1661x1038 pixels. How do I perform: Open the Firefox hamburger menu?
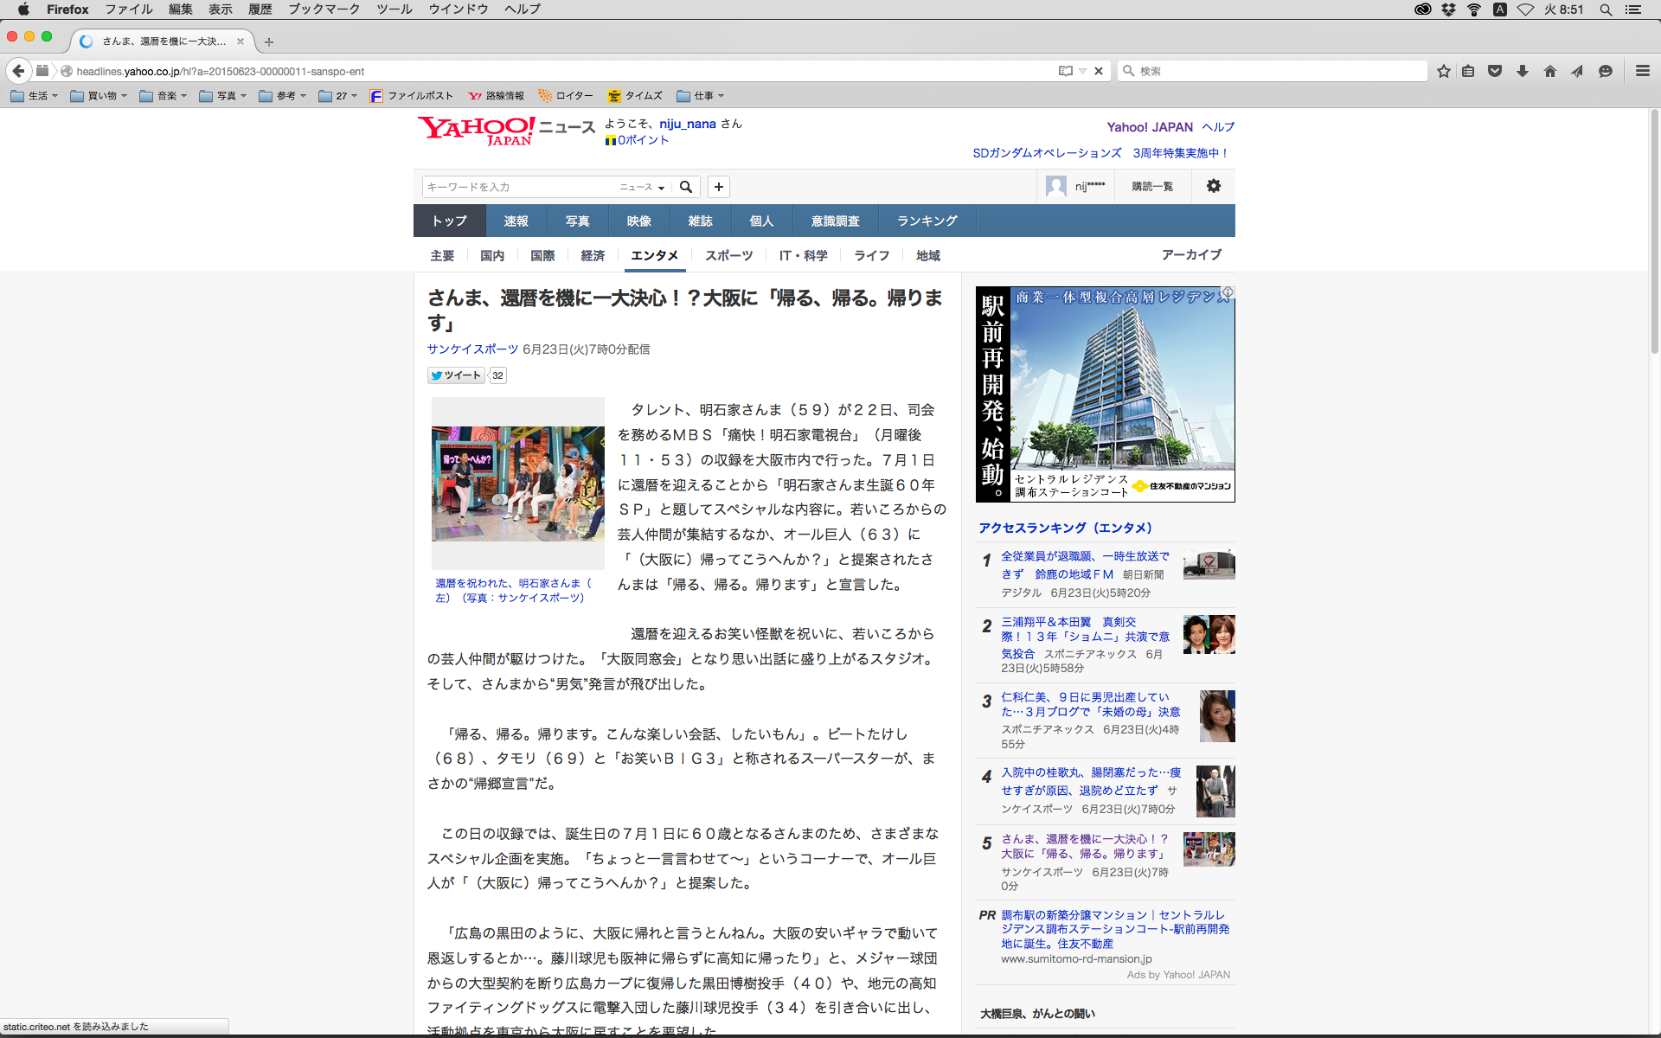tap(1642, 71)
